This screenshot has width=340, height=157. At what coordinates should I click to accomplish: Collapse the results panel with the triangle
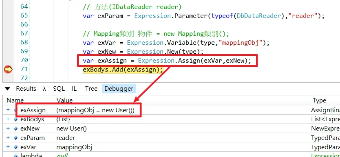pos(7,89)
